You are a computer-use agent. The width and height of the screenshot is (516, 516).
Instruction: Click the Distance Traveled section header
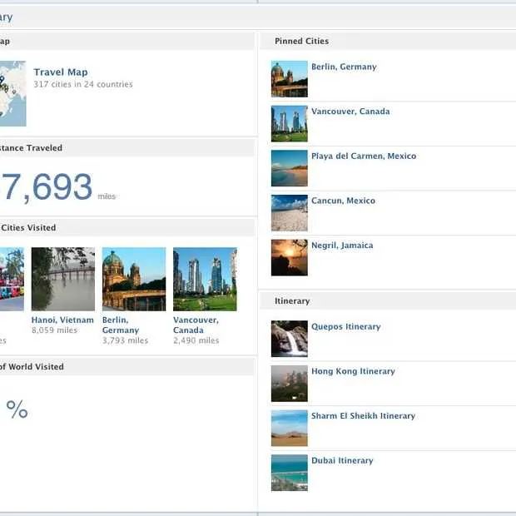(x=127, y=148)
